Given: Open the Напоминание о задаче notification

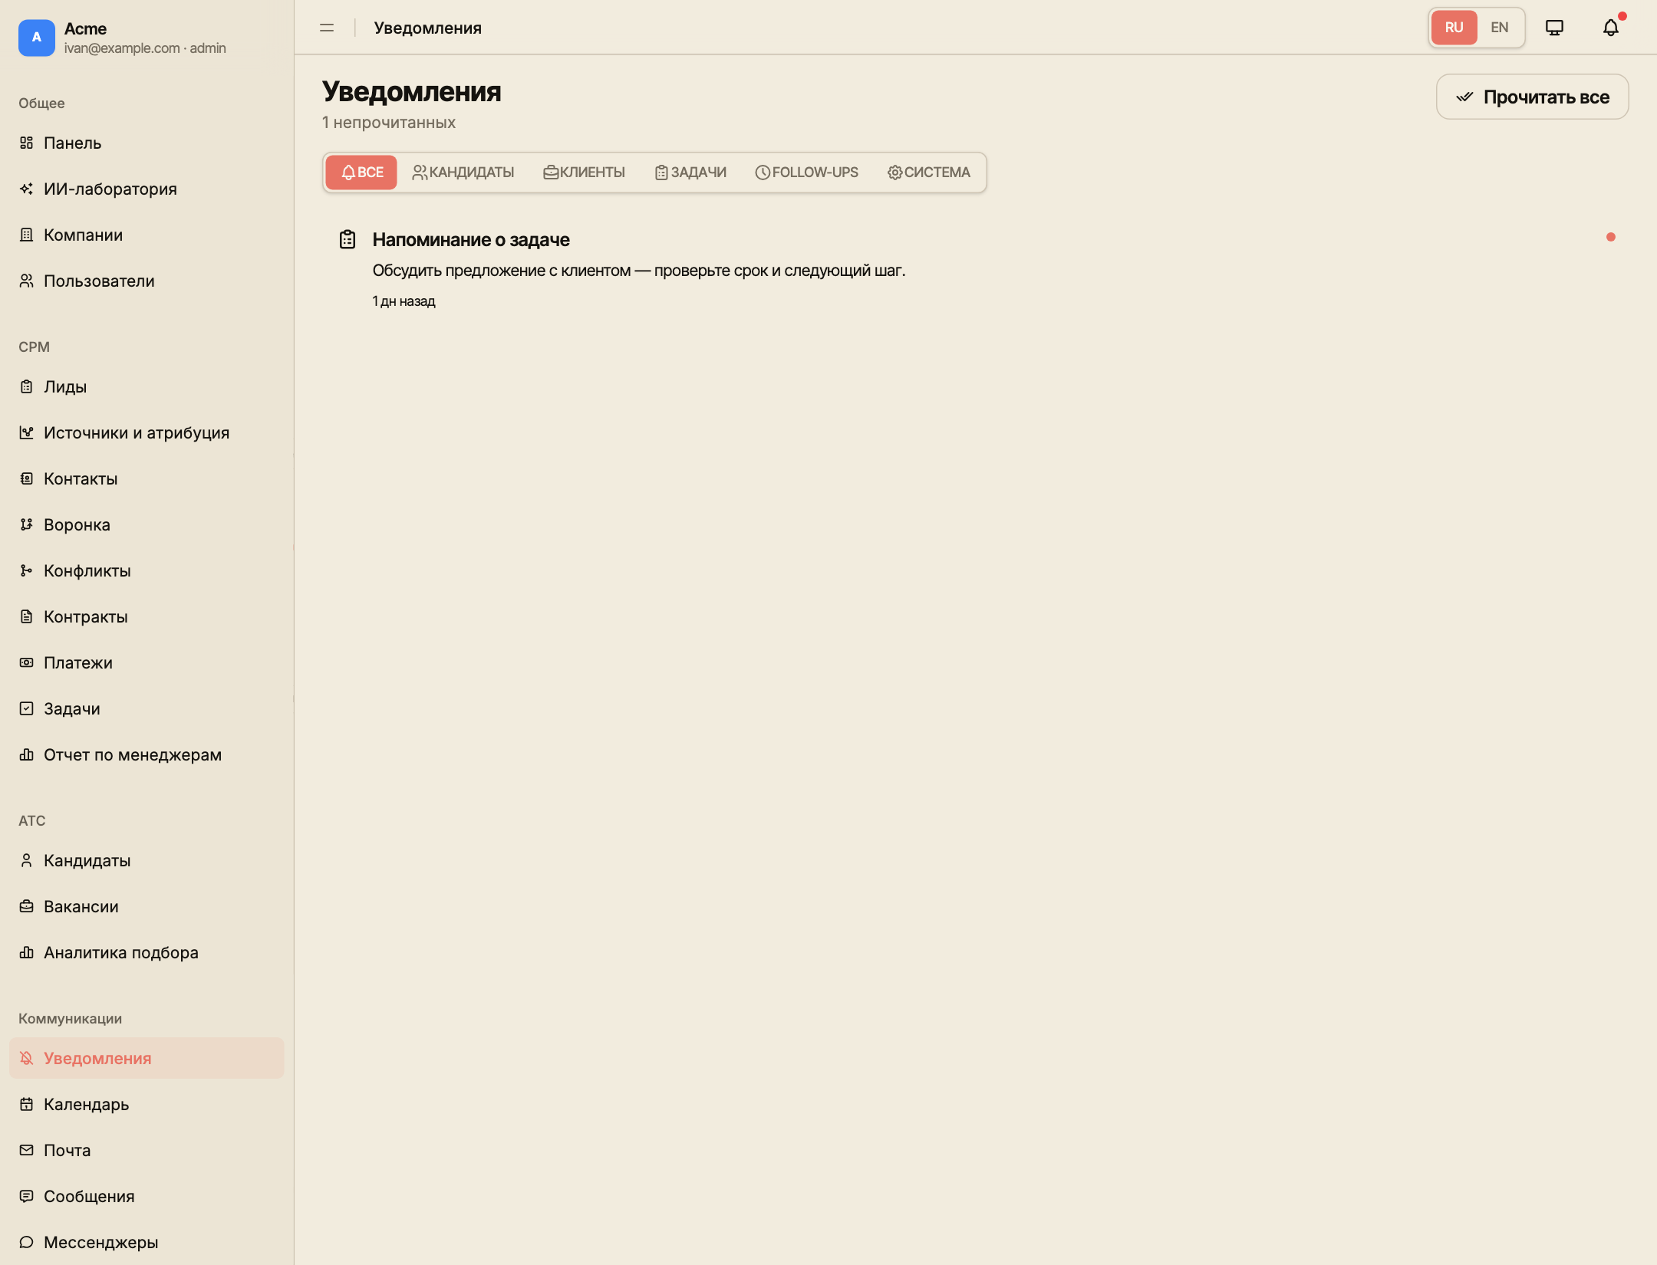Looking at the screenshot, I should point(974,268).
